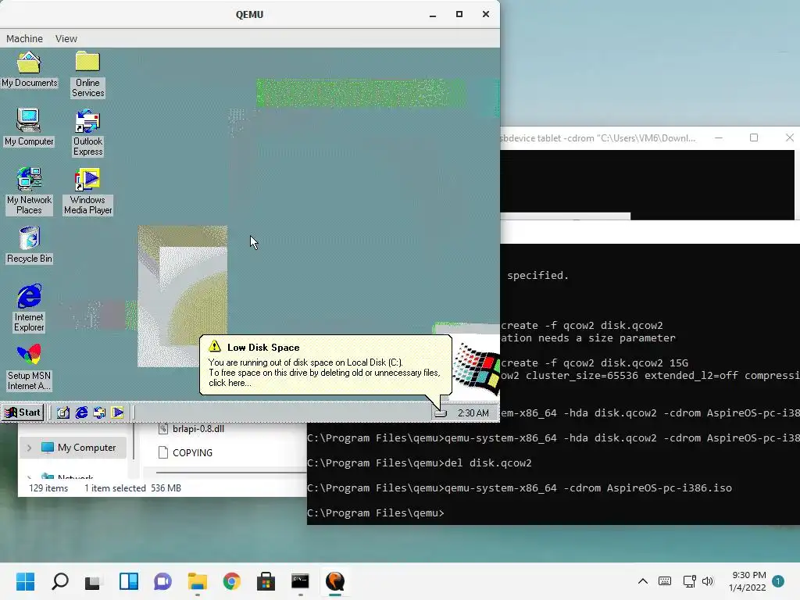Click Show Desktop quick launch icon

[x=63, y=412]
